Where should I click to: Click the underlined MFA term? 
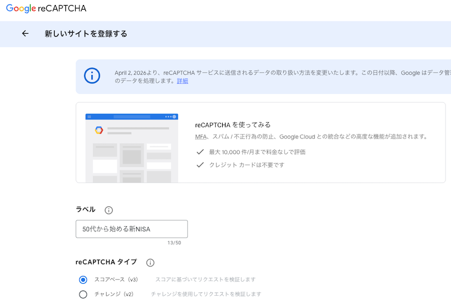pos(201,137)
